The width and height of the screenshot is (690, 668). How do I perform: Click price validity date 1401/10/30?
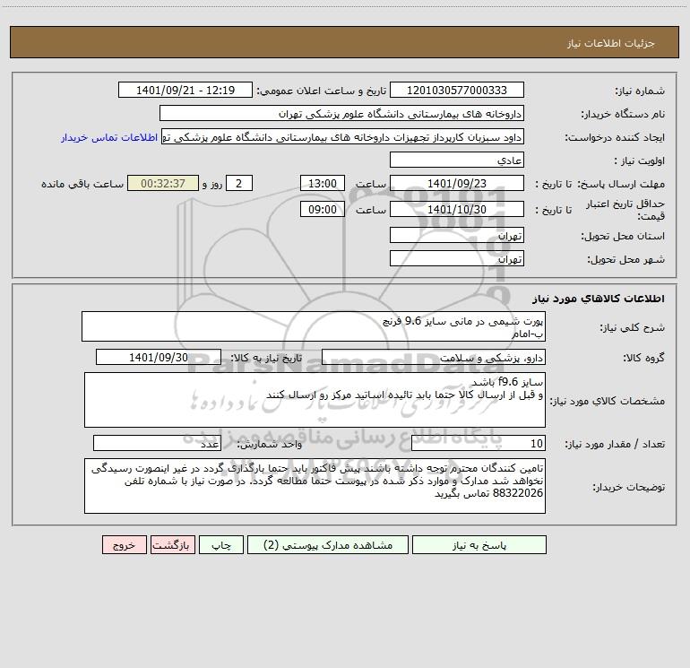click(x=457, y=209)
